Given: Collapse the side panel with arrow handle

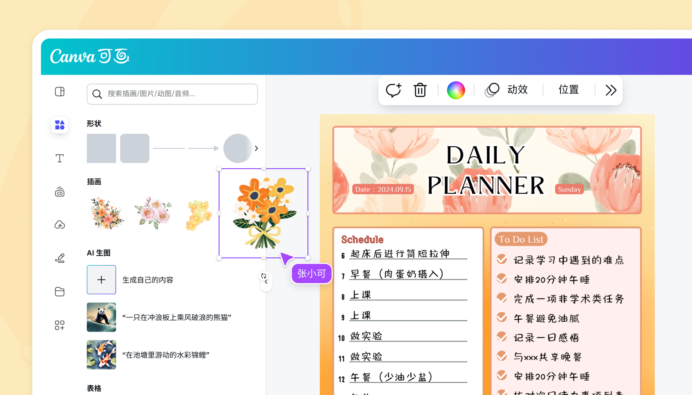Looking at the screenshot, I should (266, 282).
